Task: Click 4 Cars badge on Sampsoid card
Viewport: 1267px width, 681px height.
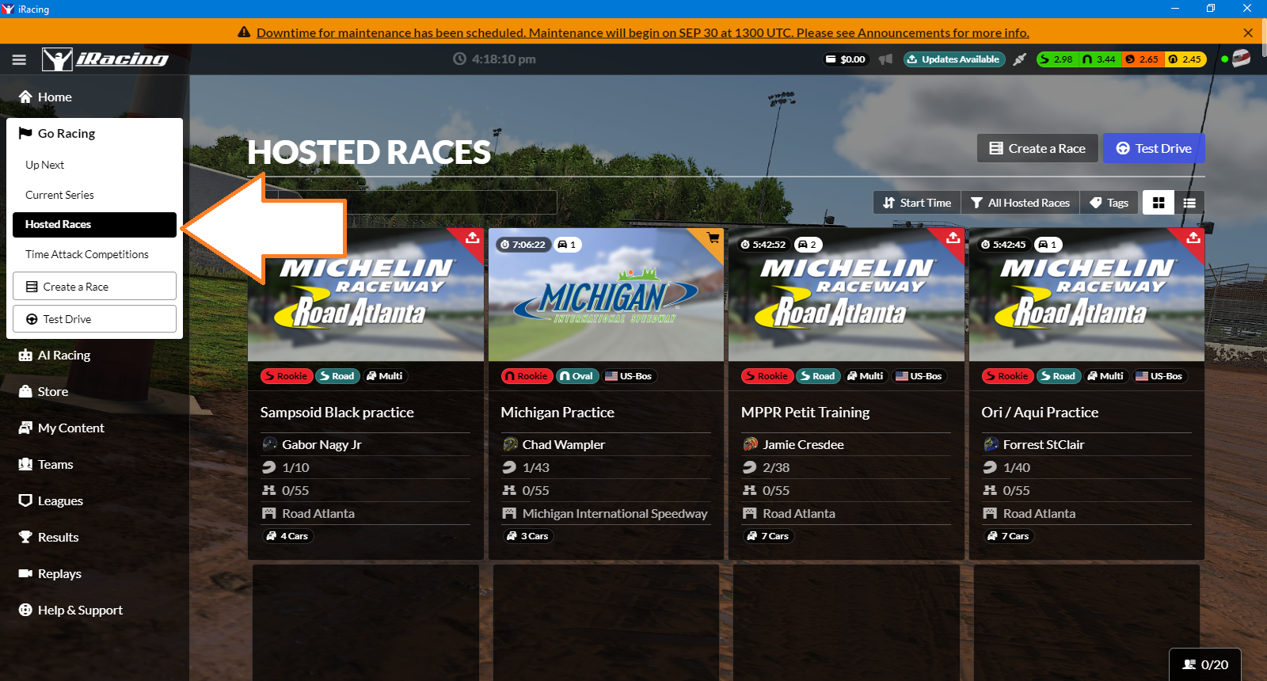Action: [x=287, y=536]
